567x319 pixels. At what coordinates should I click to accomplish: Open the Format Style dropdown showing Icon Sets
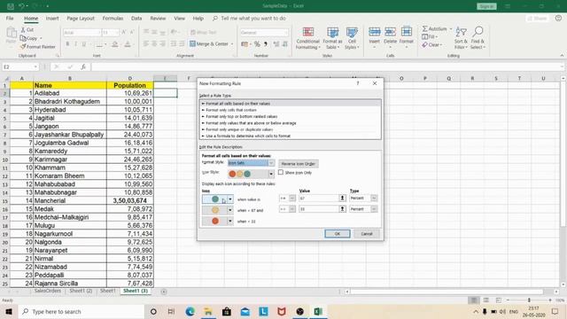271,163
